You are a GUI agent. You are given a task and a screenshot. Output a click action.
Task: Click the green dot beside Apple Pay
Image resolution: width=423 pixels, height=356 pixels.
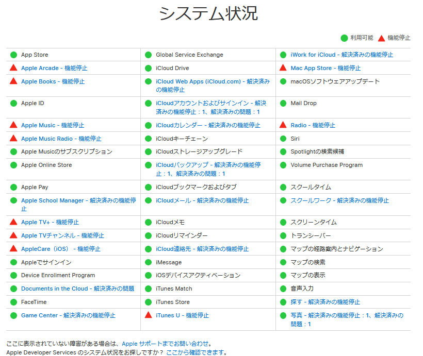(x=13, y=187)
